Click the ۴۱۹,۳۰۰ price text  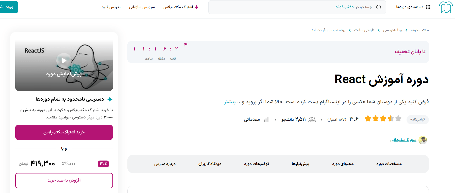click(x=43, y=163)
